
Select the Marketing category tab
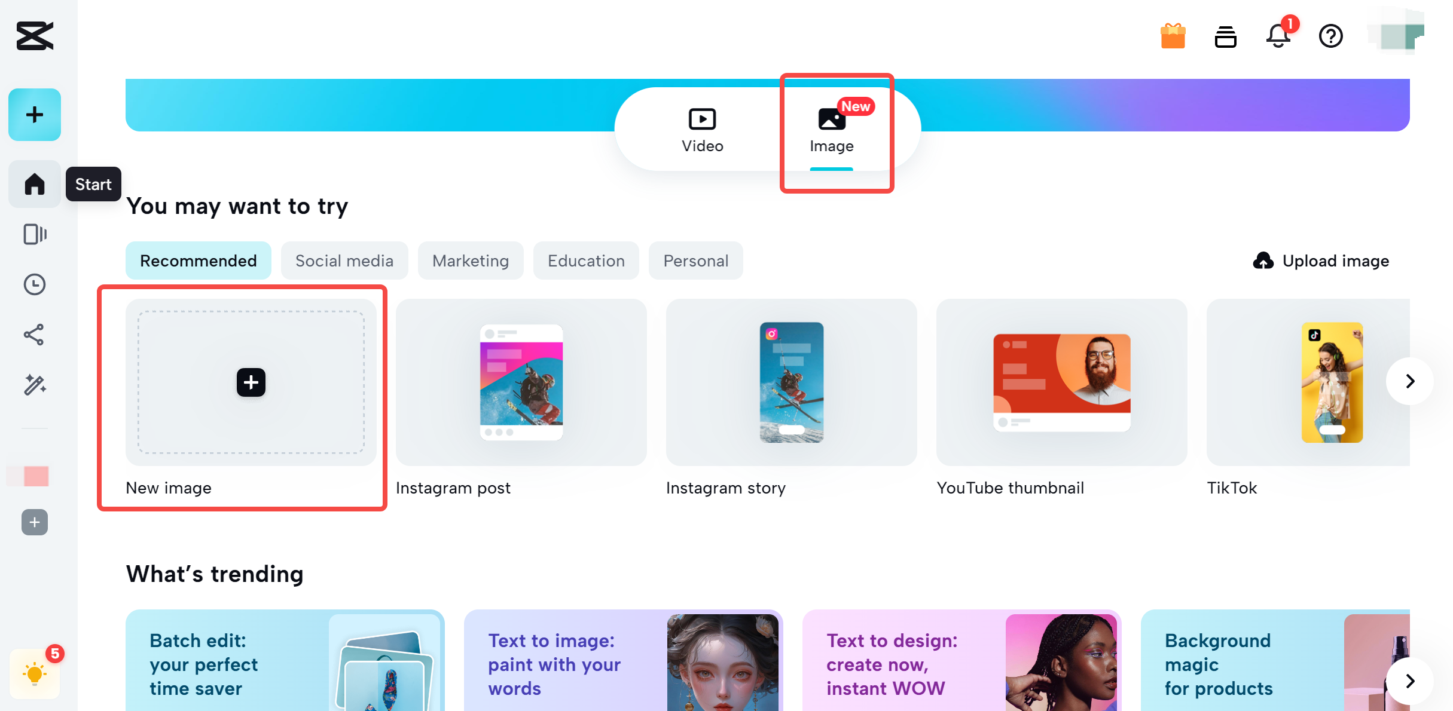471,261
